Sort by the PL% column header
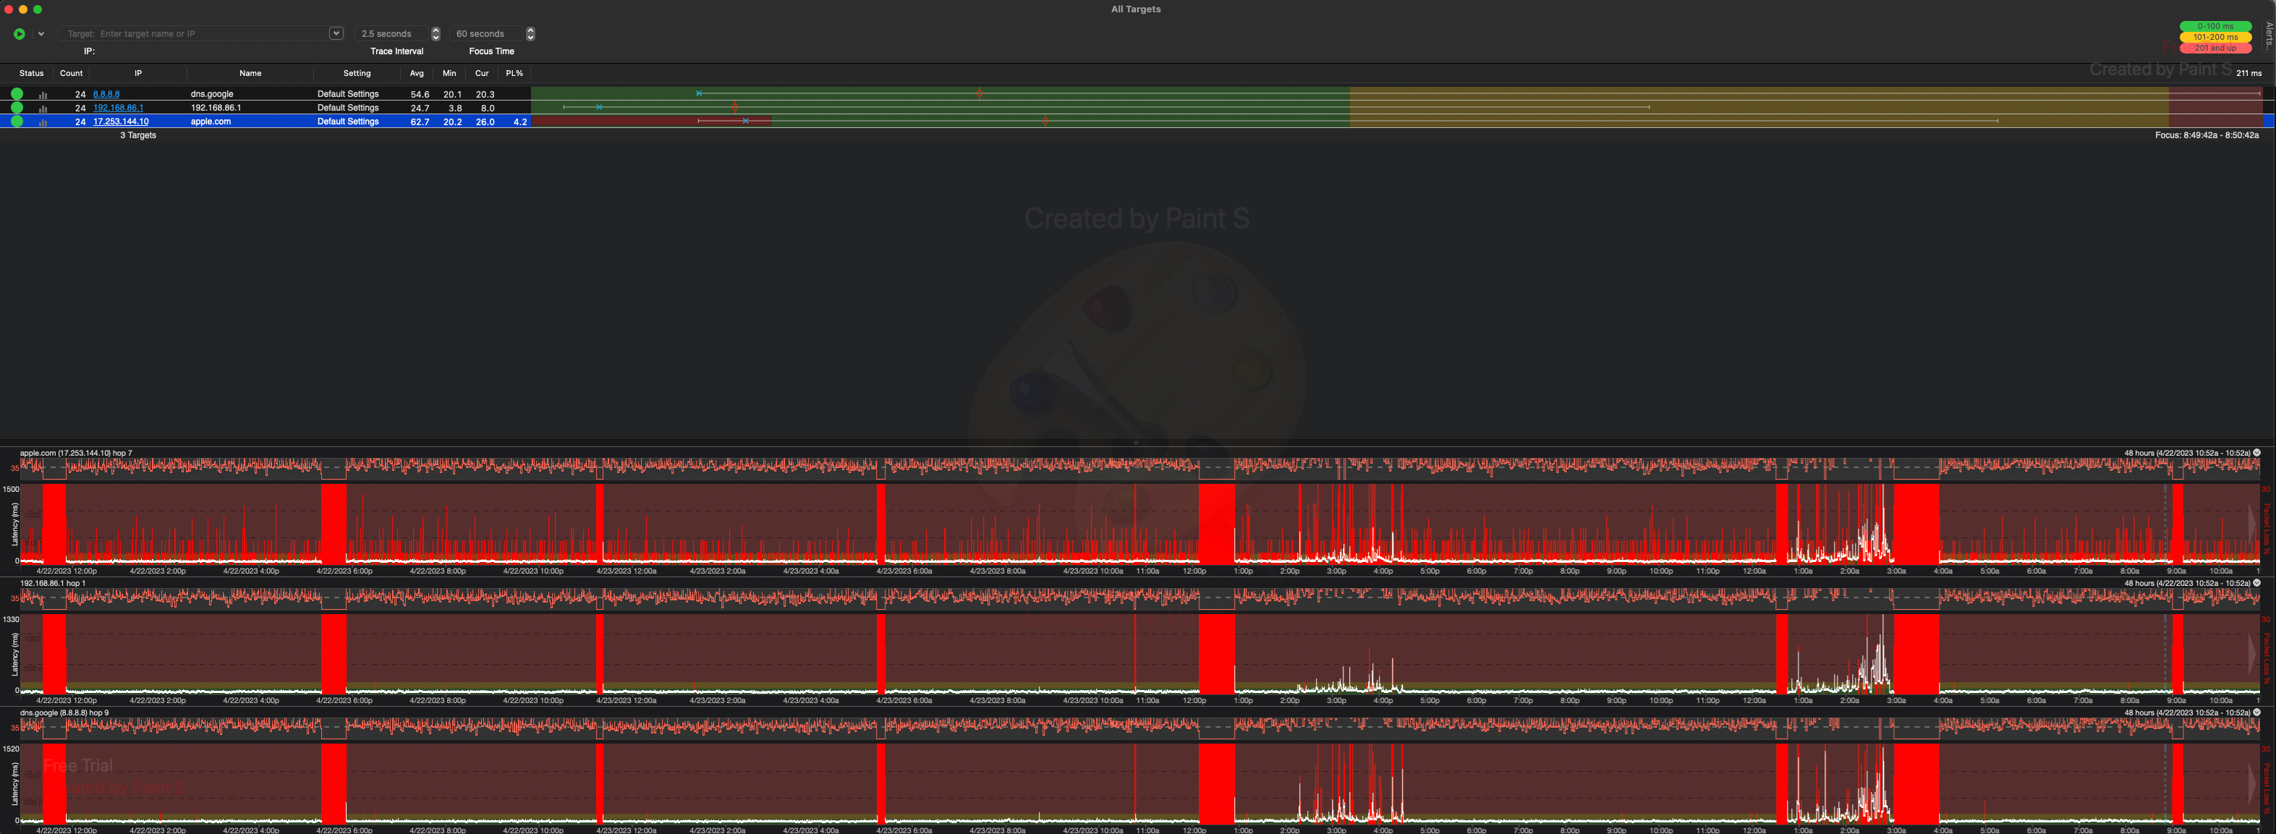 (514, 73)
